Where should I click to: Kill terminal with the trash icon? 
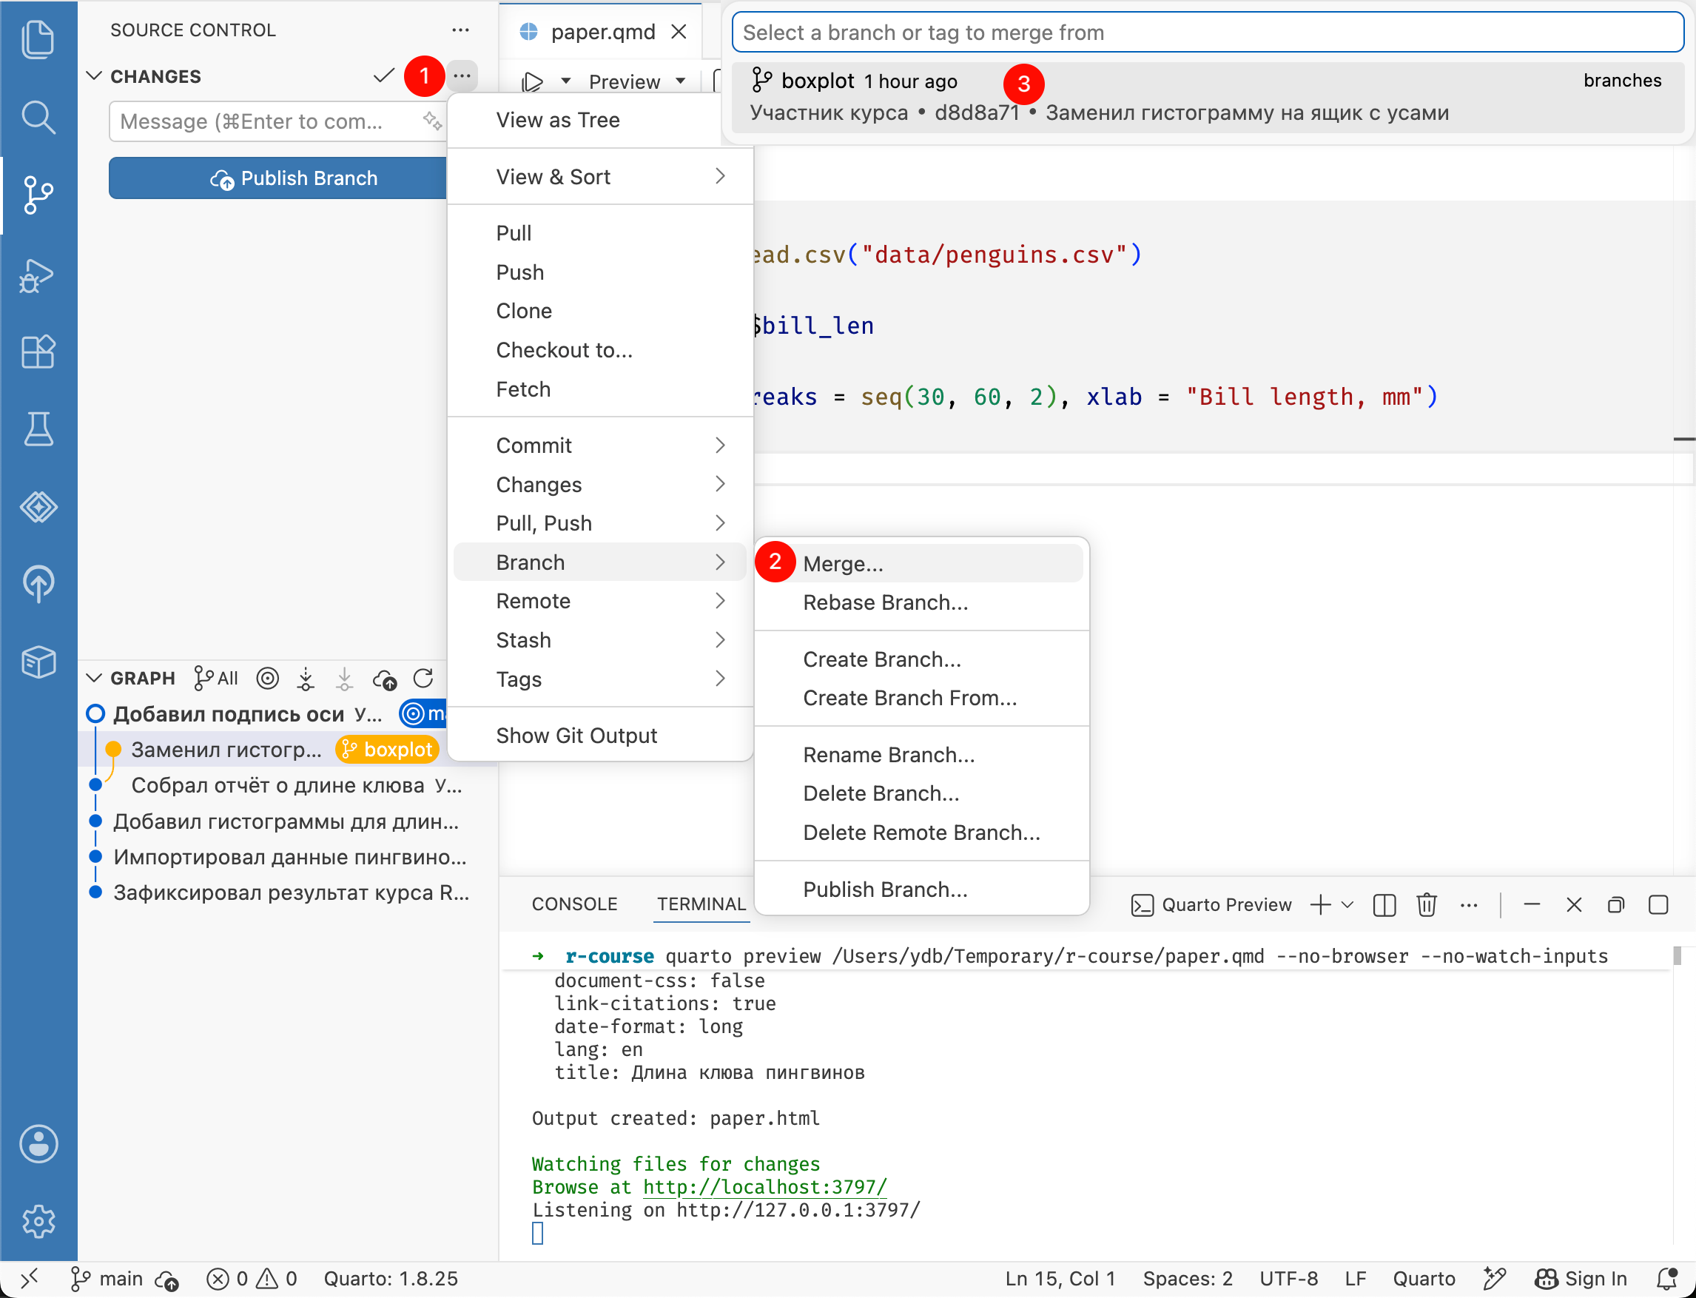tap(1427, 904)
